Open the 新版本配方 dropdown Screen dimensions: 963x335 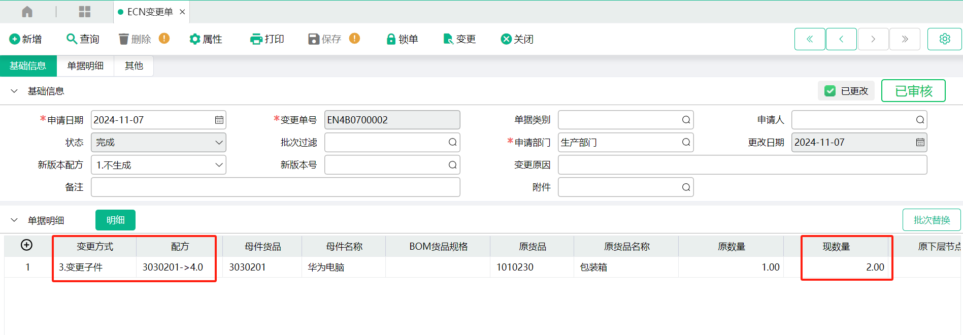coord(219,165)
